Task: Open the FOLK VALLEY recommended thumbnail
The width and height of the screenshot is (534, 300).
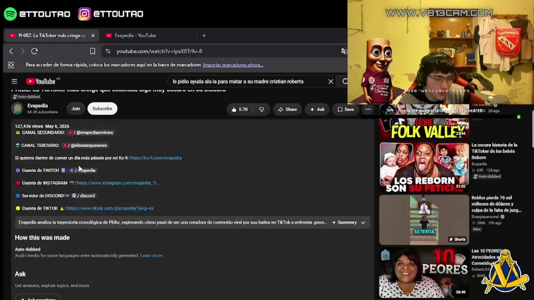Action: click(424, 128)
